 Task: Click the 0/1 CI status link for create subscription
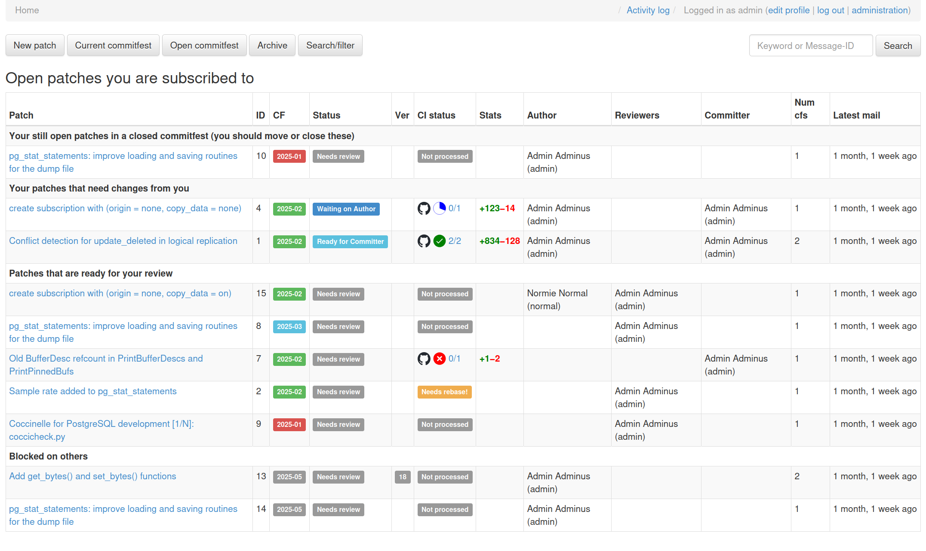coord(454,208)
